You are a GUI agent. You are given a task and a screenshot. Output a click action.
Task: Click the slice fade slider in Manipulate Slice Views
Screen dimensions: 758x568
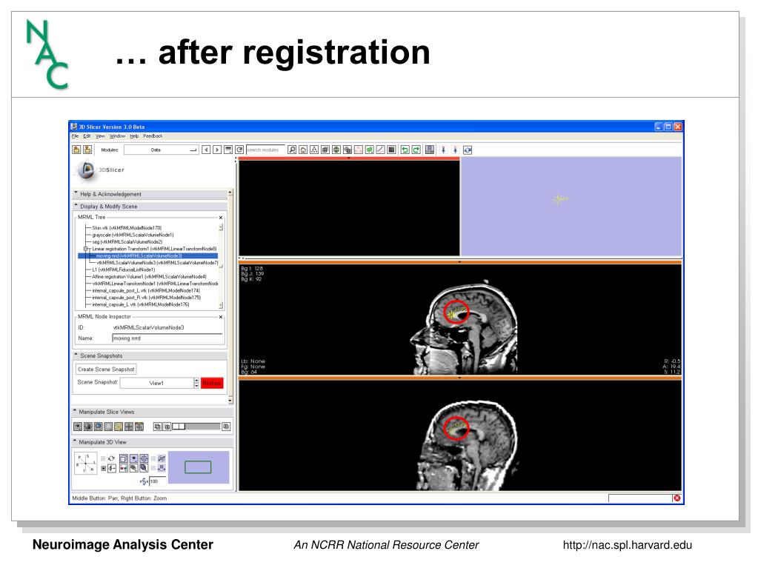point(196,427)
